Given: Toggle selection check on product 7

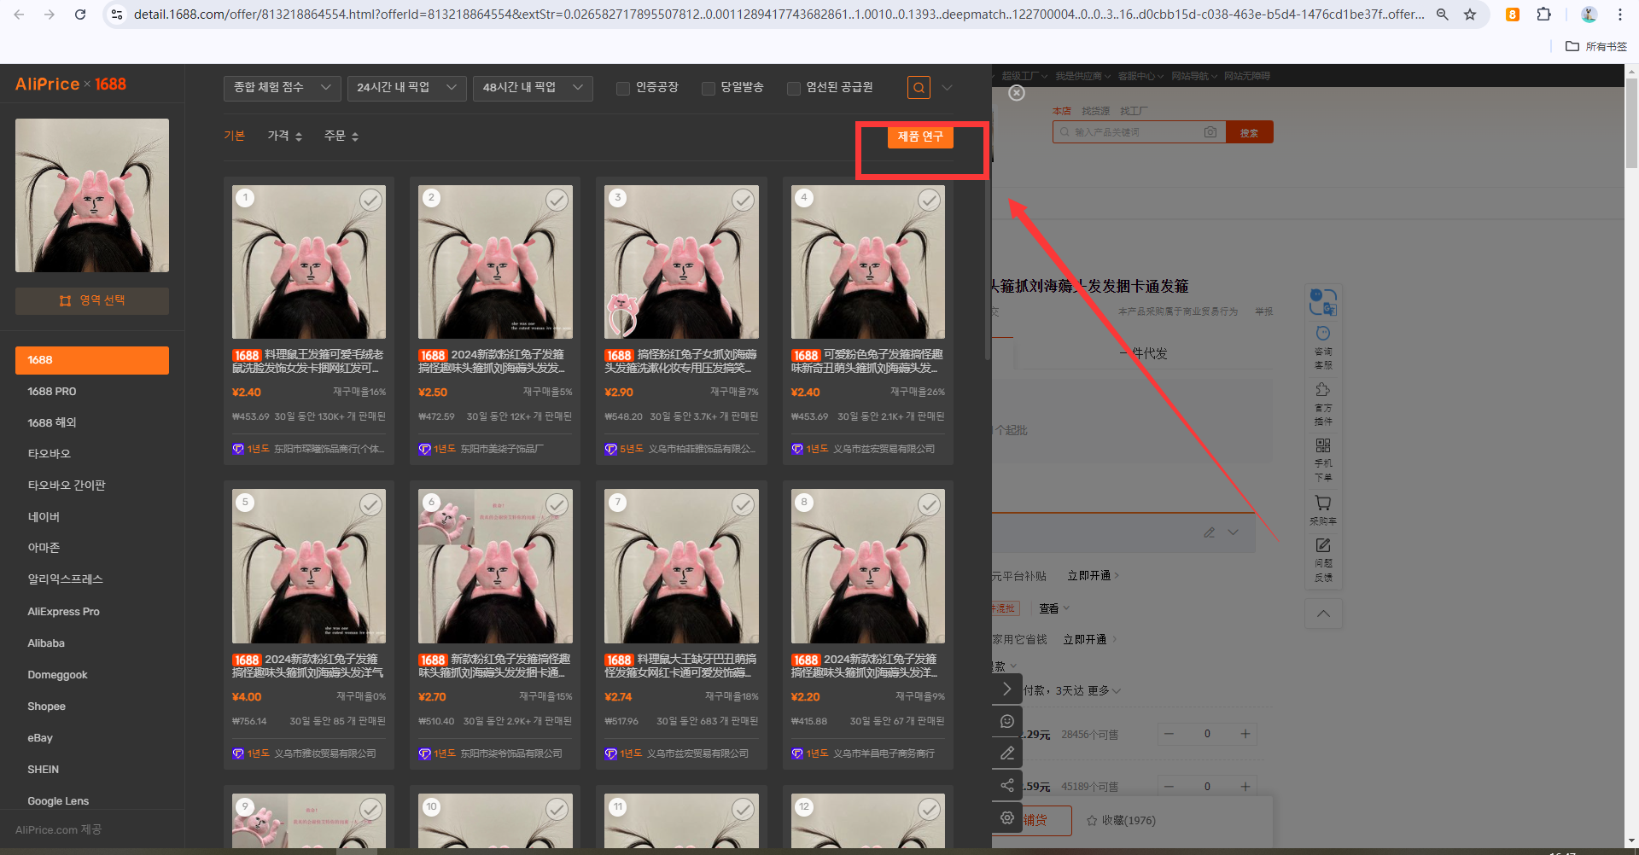Looking at the screenshot, I should pyautogui.click(x=743, y=504).
